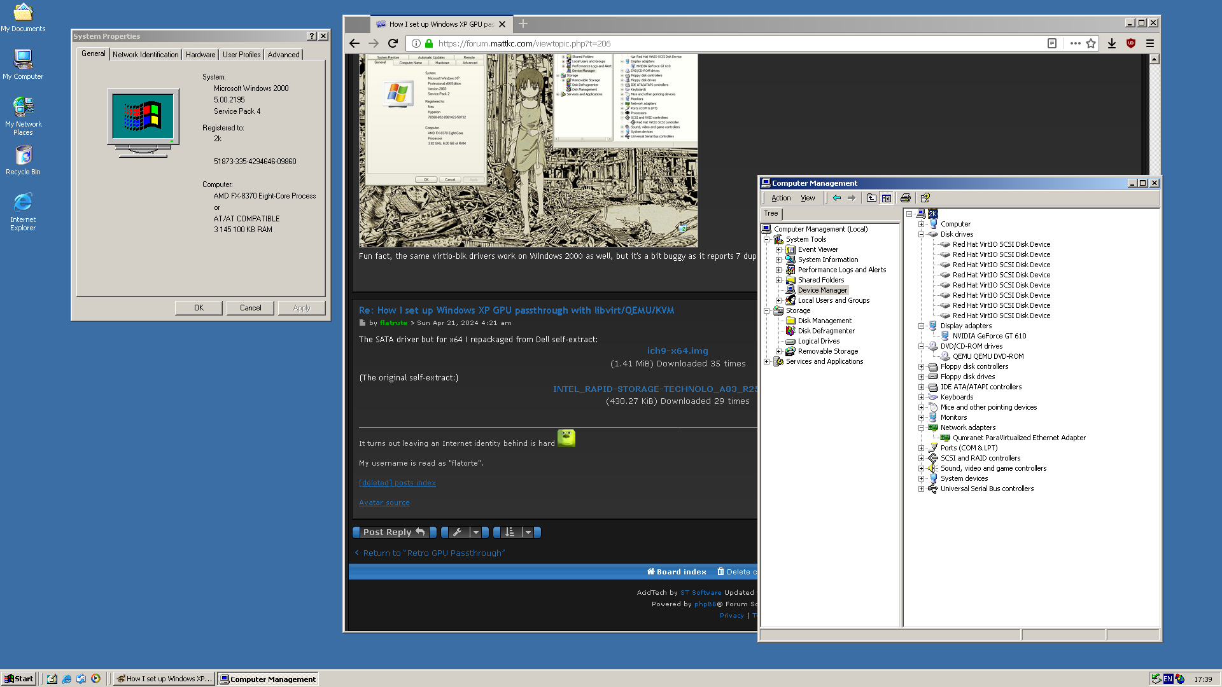The width and height of the screenshot is (1222, 687).
Task: Click the Forward arrow in Computer Management toolbar
Action: [x=852, y=198]
